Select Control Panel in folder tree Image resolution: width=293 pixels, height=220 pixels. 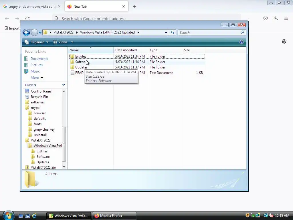41,91
